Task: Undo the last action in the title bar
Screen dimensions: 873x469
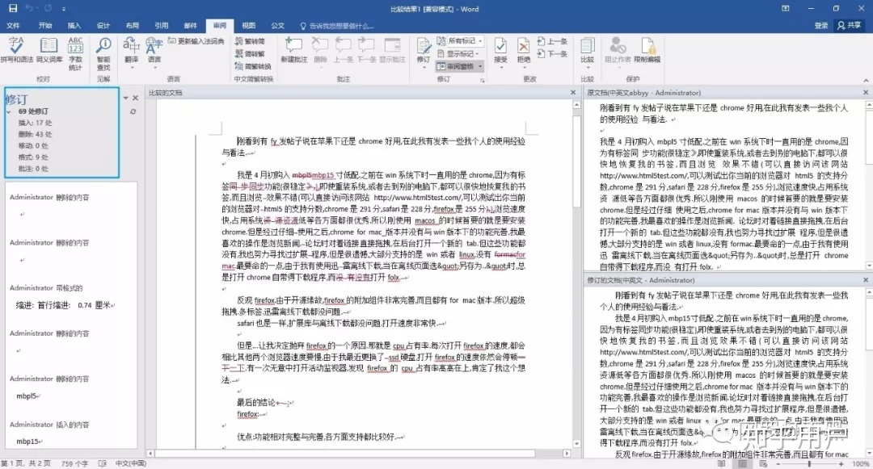Action: (x=30, y=8)
